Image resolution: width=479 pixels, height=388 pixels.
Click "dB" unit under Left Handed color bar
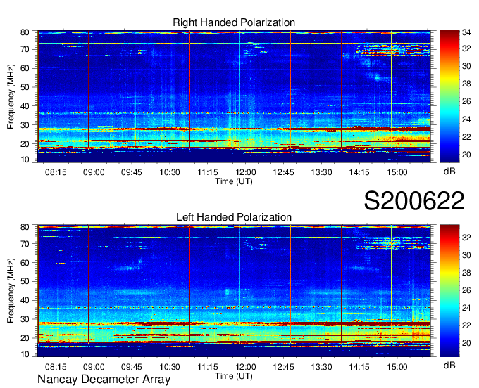click(x=449, y=365)
